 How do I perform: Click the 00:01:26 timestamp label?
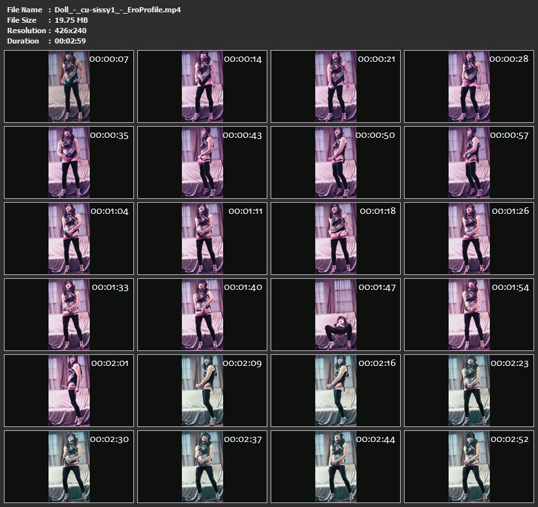point(510,211)
